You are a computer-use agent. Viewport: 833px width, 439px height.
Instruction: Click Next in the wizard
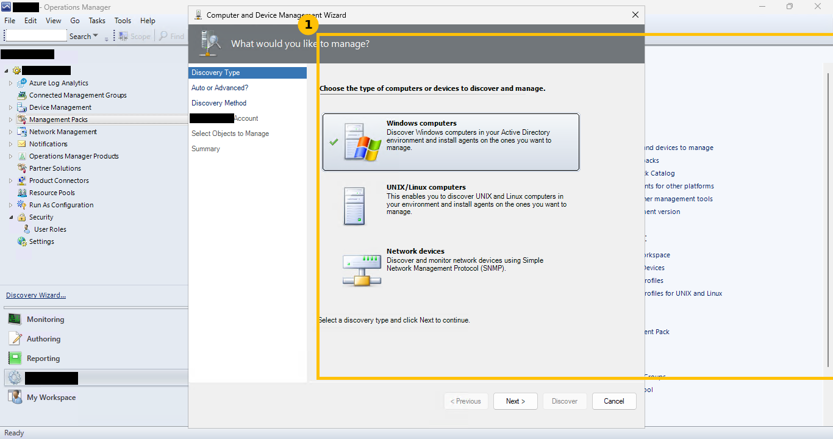pyautogui.click(x=515, y=401)
